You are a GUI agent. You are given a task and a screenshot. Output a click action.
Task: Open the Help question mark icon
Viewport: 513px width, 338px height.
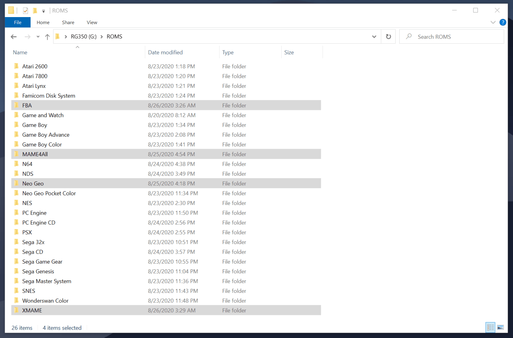(x=503, y=22)
